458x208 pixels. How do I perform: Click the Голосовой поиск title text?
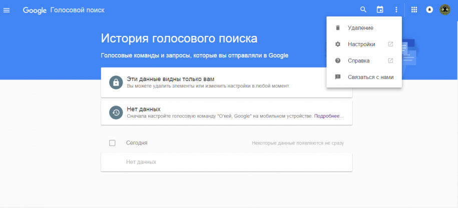click(x=78, y=10)
